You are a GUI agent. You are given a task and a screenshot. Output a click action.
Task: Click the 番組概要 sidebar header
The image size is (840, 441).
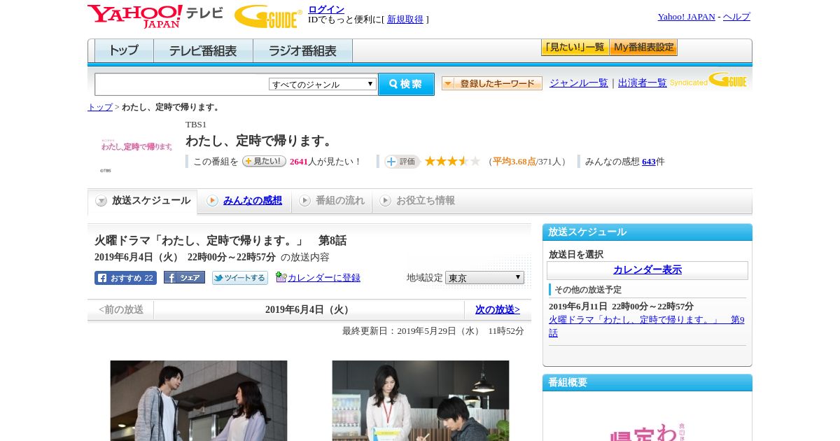pyautogui.click(x=647, y=383)
